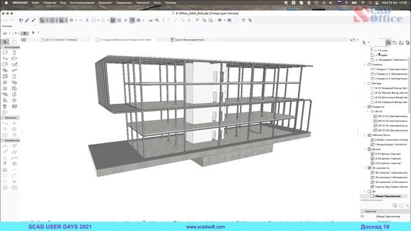411x231 pixels.
Task: Open 3D-сечение 1 document
Action: point(389,173)
